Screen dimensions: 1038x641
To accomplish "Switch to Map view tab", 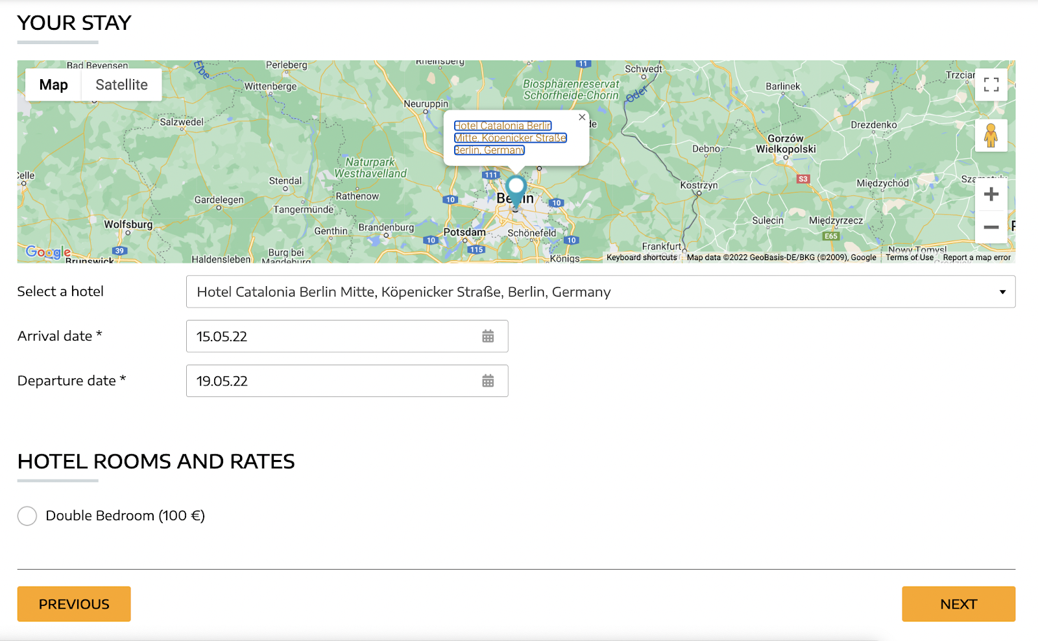I will [53, 85].
